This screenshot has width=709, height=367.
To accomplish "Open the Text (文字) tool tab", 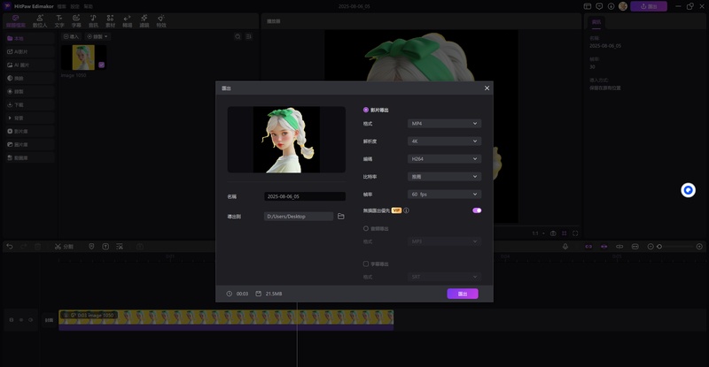I will point(59,20).
